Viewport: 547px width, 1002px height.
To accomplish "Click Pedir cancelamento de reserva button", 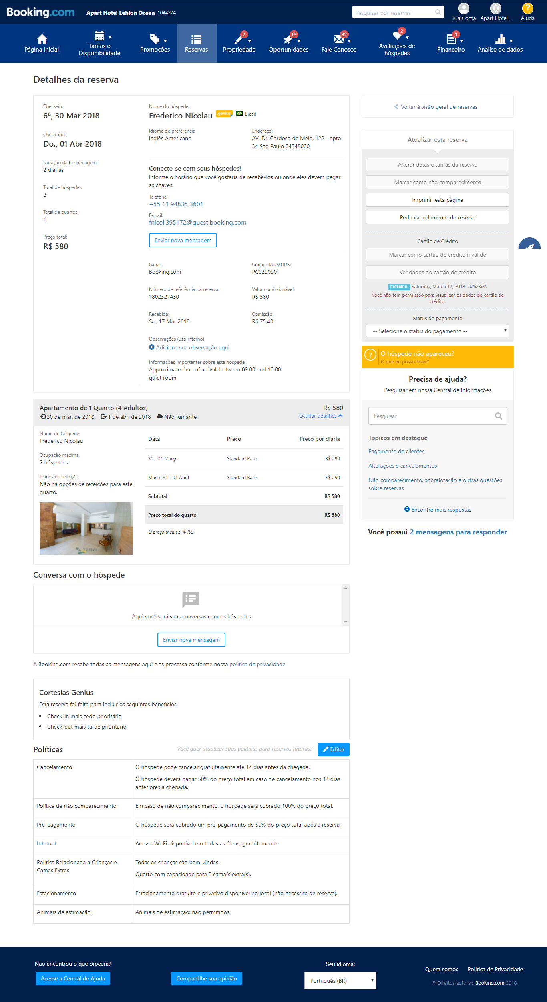I will tap(437, 217).
